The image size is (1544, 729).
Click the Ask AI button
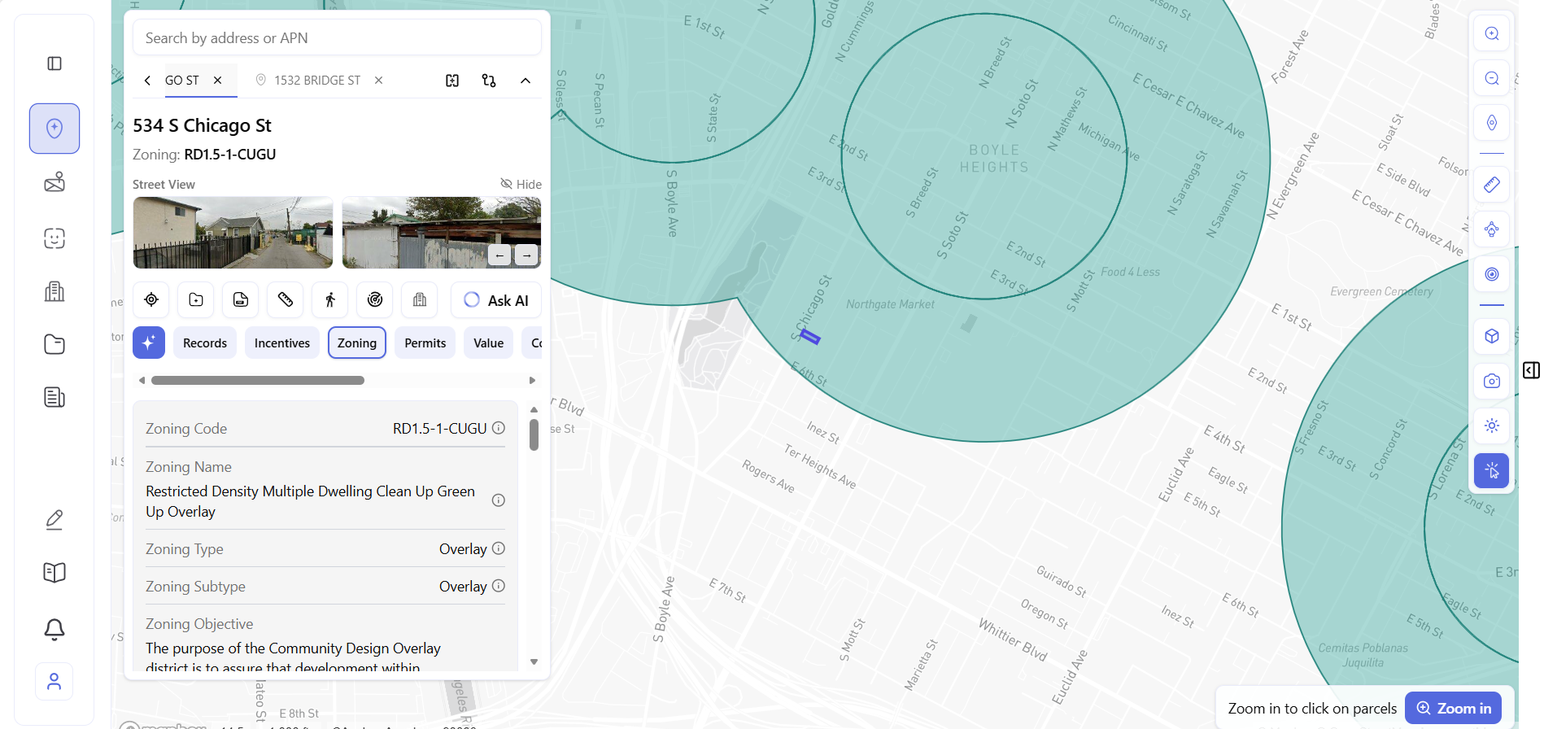pyautogui.click(x=496, y=299)
